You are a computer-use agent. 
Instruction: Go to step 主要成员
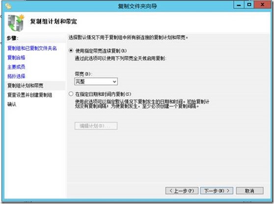[x=16, y=67]
